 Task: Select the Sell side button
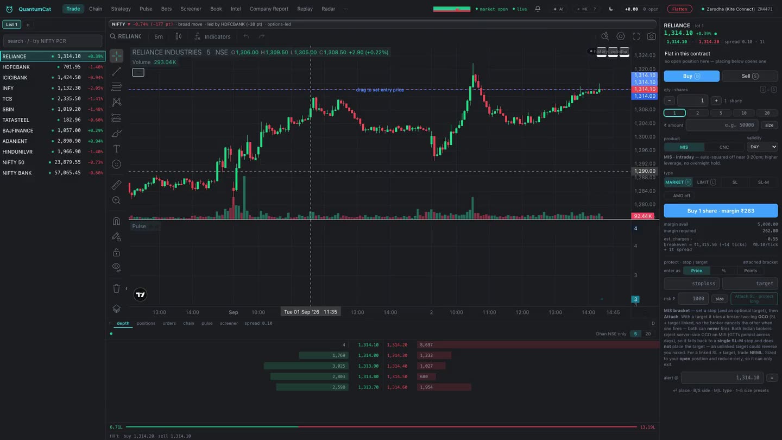[749, 76]
